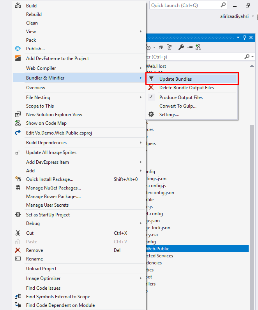The height and width of the screenshot is (310, 258).
Task: Select the Web.Host project node
Action: (156, 66)
